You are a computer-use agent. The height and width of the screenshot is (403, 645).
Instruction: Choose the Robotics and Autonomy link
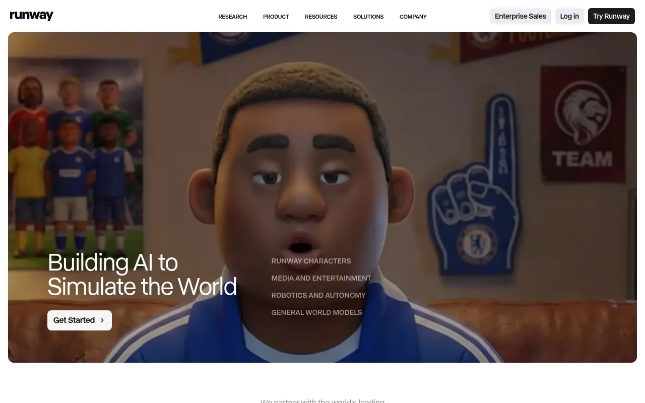[x=318, y=295]
